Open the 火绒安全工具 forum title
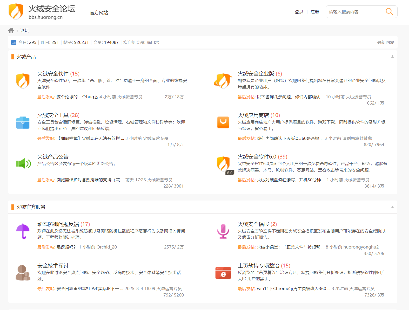 (x=53, y=115)
